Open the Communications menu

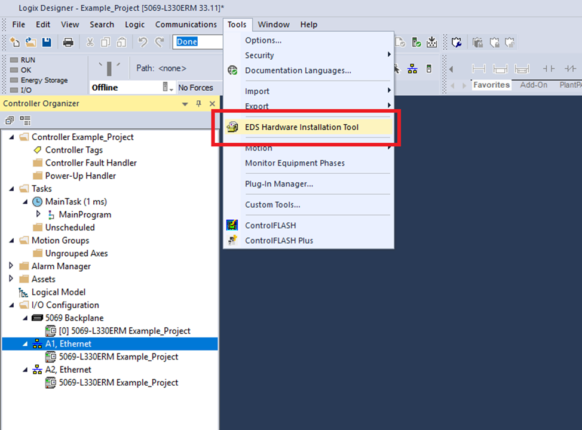[x=186, y=24]
